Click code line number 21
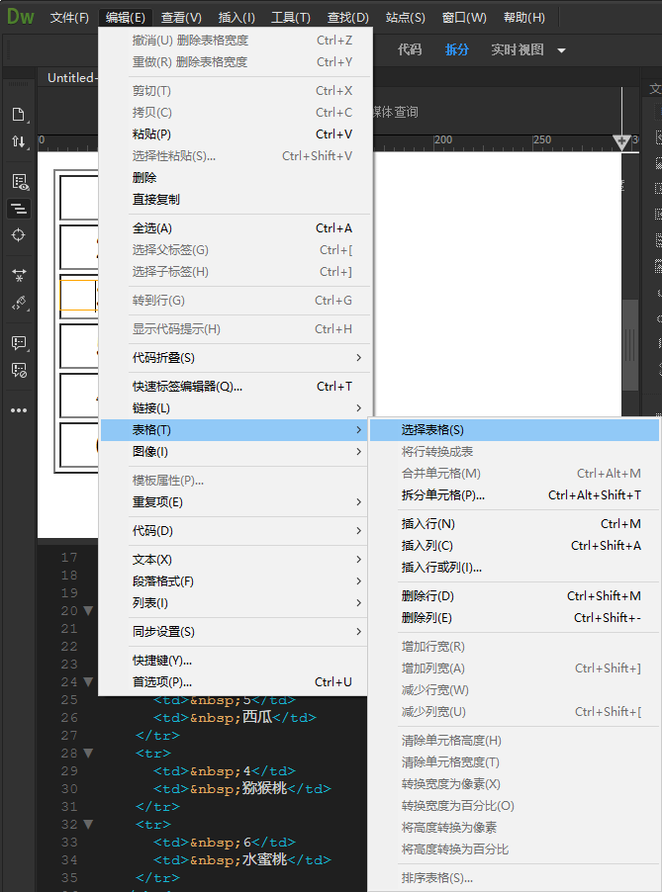 tap(69, 628)
